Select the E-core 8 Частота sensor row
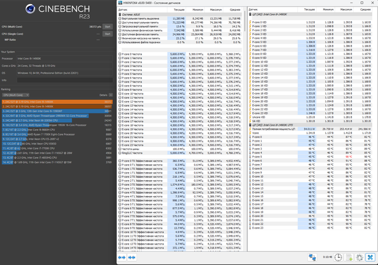 [180, 86]
